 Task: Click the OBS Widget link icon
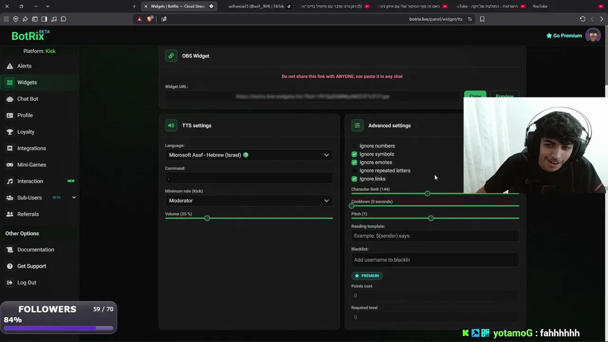[x=171, y=56]
